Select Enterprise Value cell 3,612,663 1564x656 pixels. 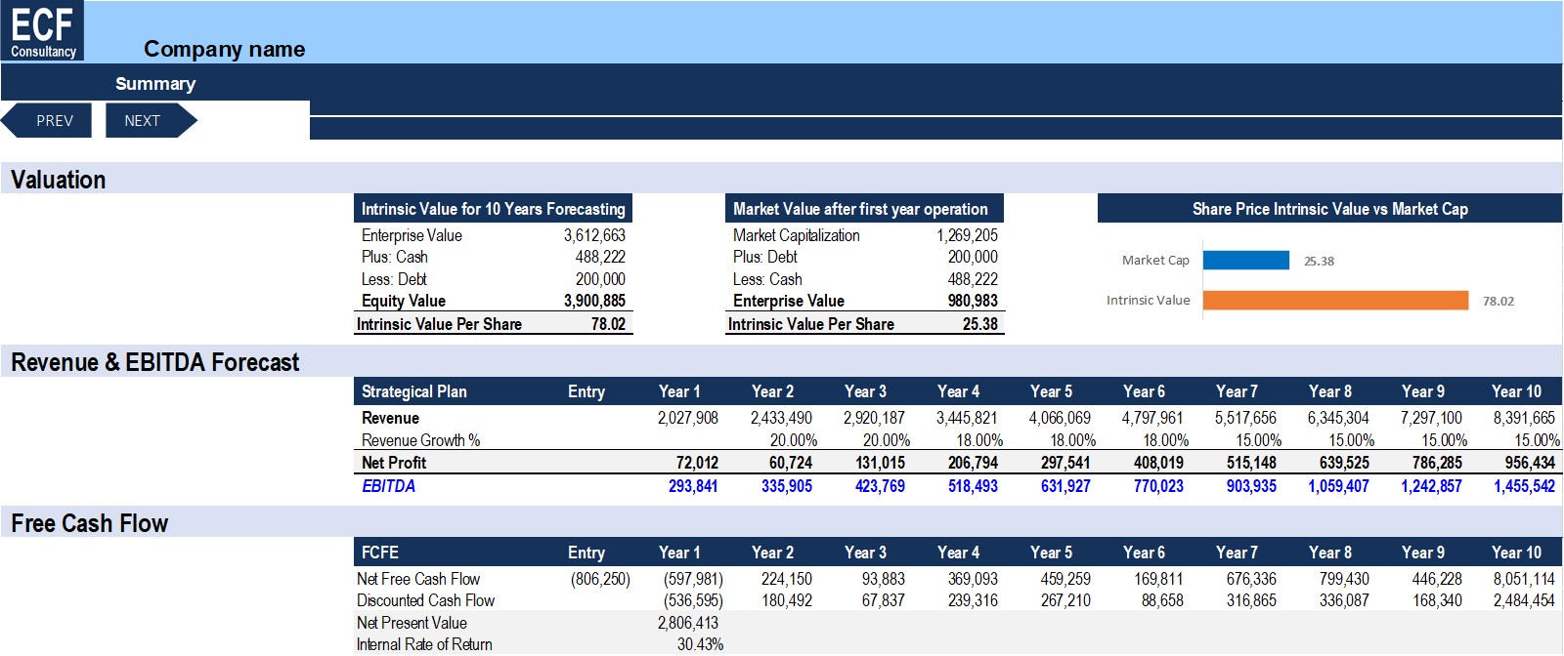(x=594, y=235)
